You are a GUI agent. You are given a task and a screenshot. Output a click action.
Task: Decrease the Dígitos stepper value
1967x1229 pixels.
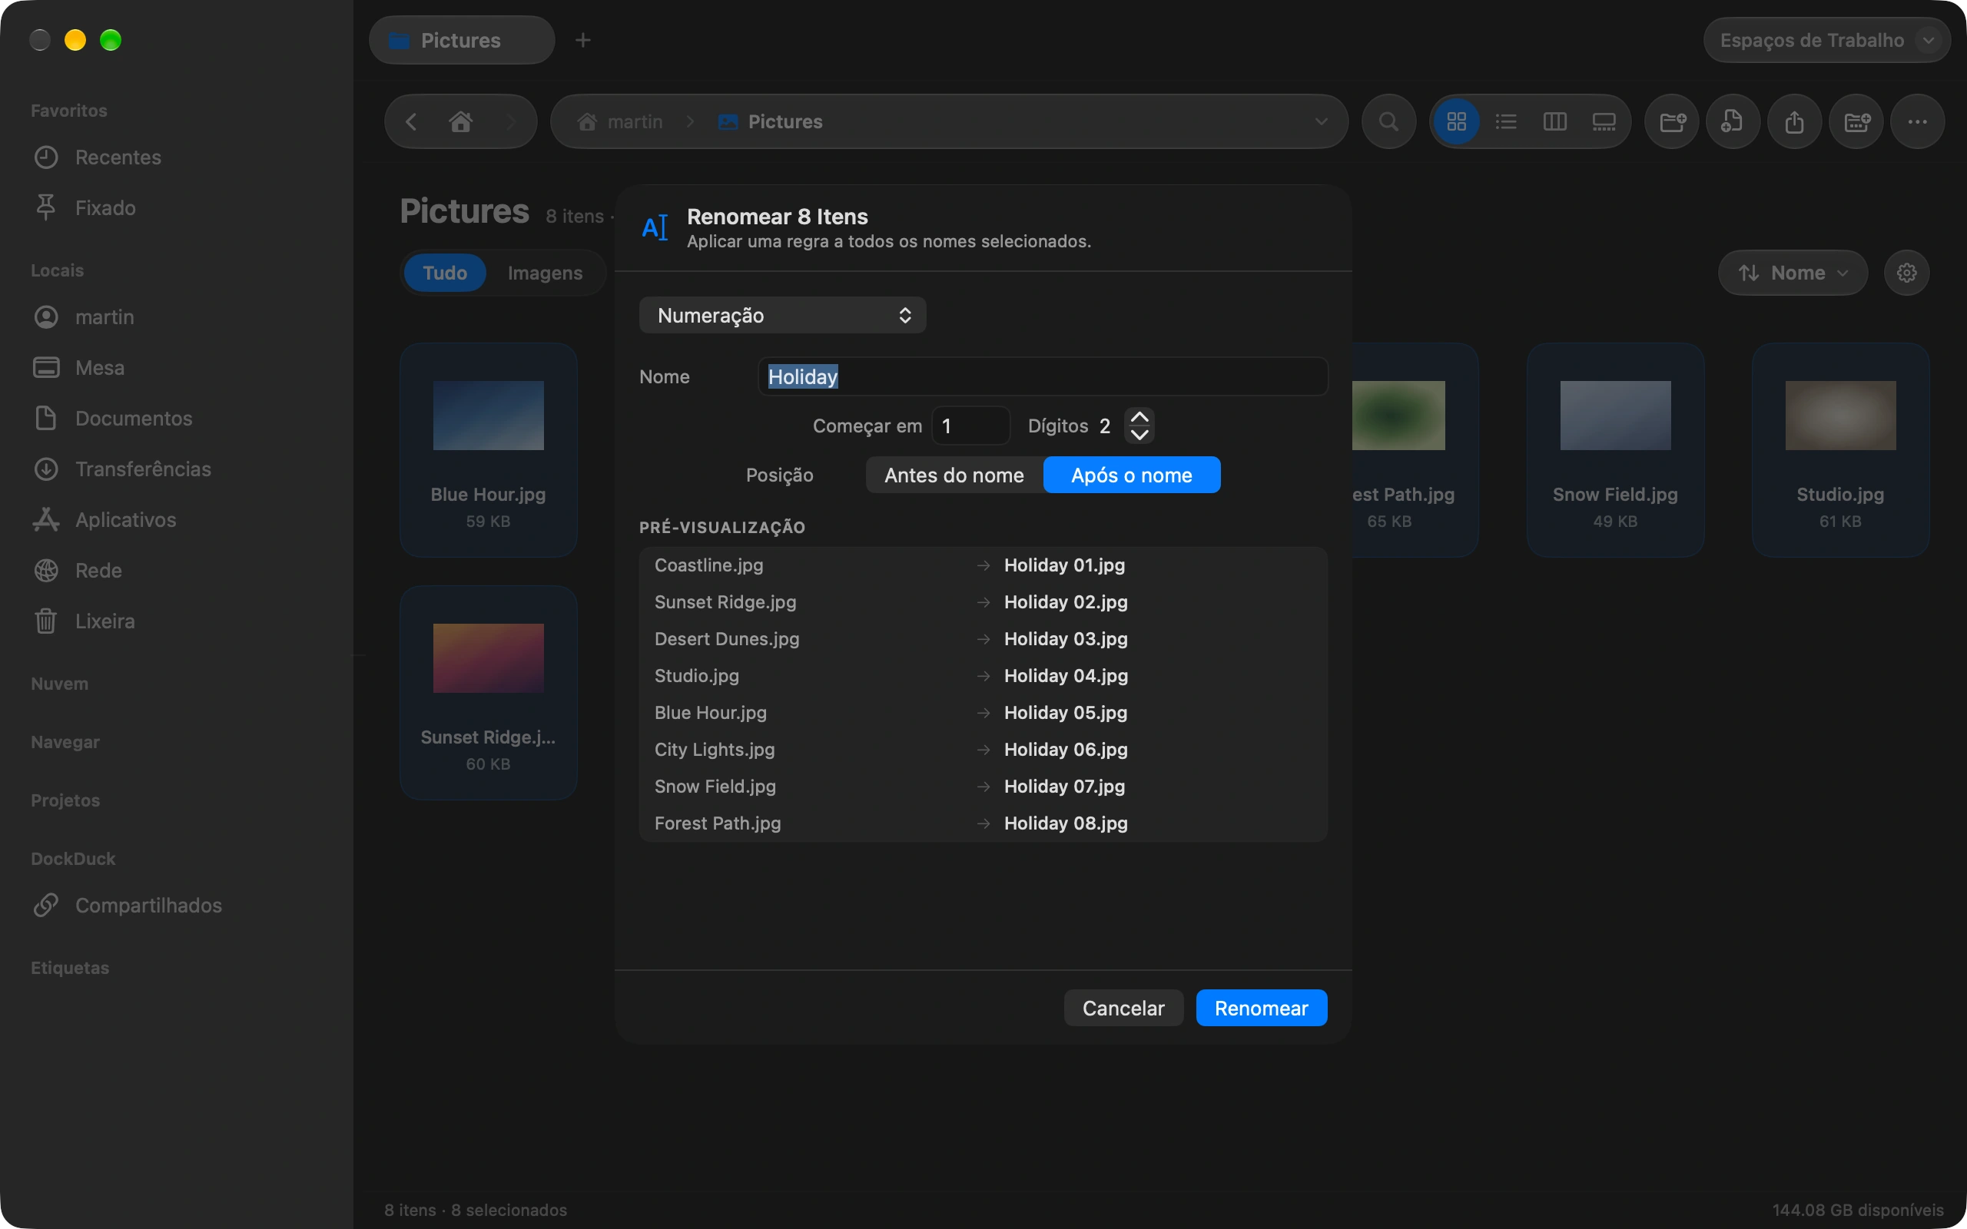click(1139, 434)
